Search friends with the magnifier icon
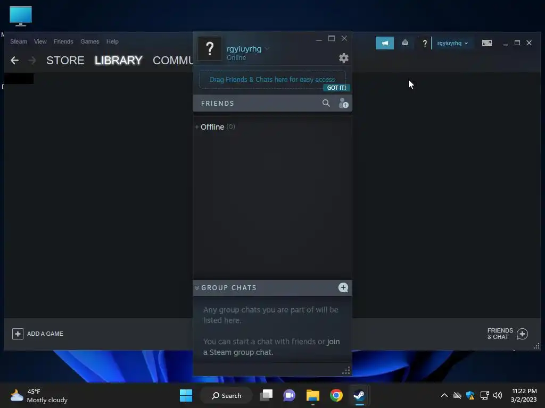The height and width of the screenshot is (408, 545). [x=326, y=103]
